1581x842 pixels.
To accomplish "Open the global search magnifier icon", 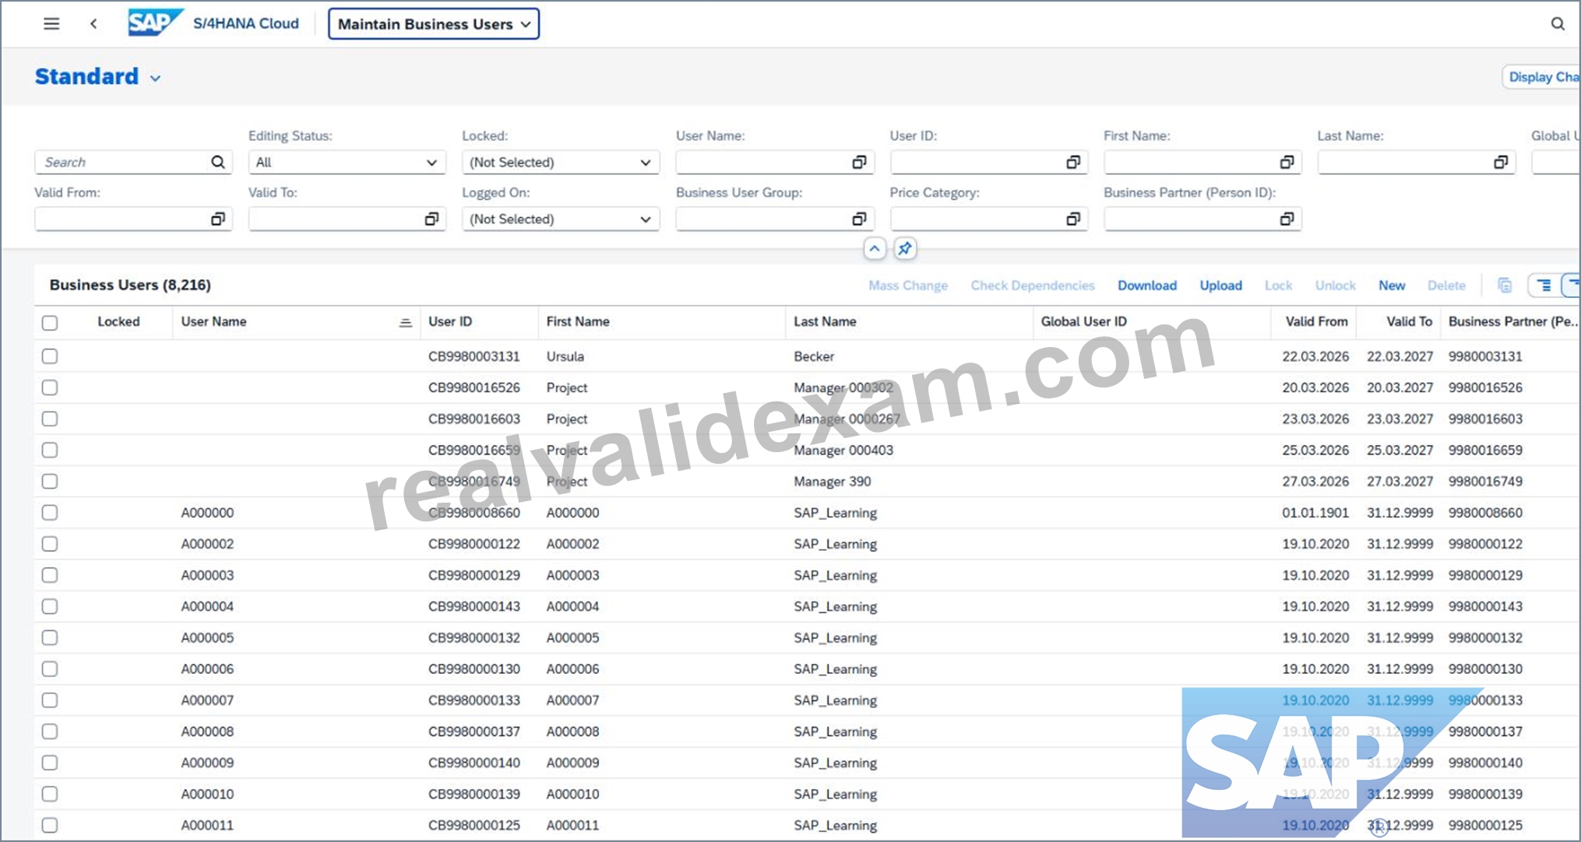I will coord(1557,24).
